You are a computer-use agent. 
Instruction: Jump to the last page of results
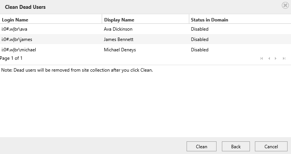click(x=284, y=58)
